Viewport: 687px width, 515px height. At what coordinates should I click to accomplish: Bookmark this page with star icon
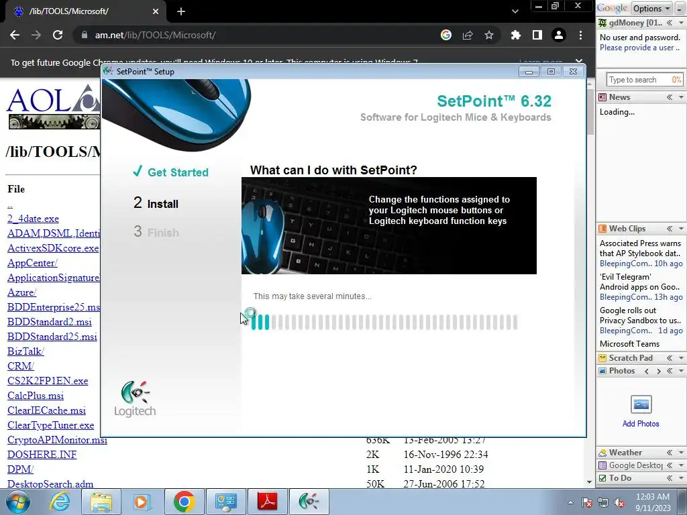click(x=489, y=35)
